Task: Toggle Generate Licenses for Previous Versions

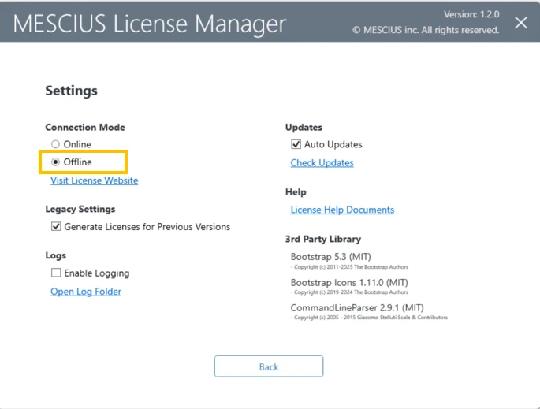Action: point(57,227)
